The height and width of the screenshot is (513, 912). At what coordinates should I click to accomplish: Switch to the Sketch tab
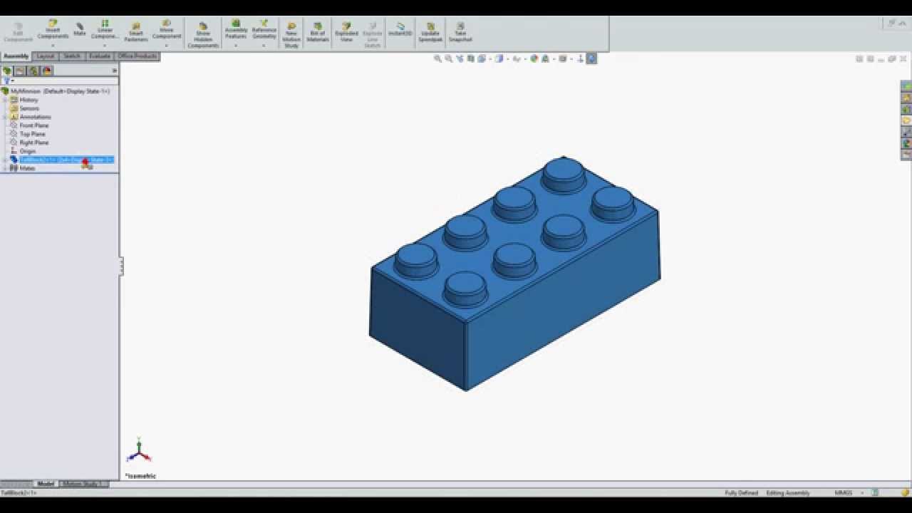72,56
